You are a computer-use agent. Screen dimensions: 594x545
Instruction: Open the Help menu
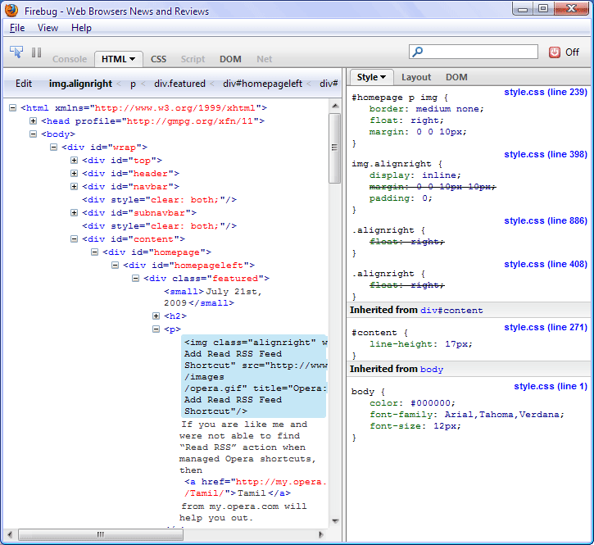(81, 28)
